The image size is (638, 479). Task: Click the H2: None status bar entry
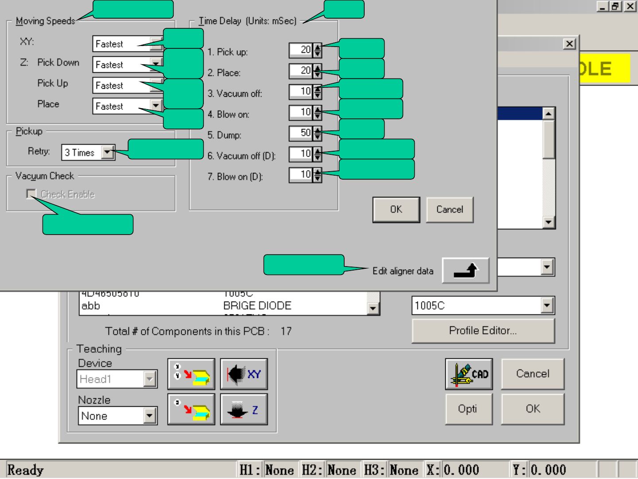(x=329, y=470)
